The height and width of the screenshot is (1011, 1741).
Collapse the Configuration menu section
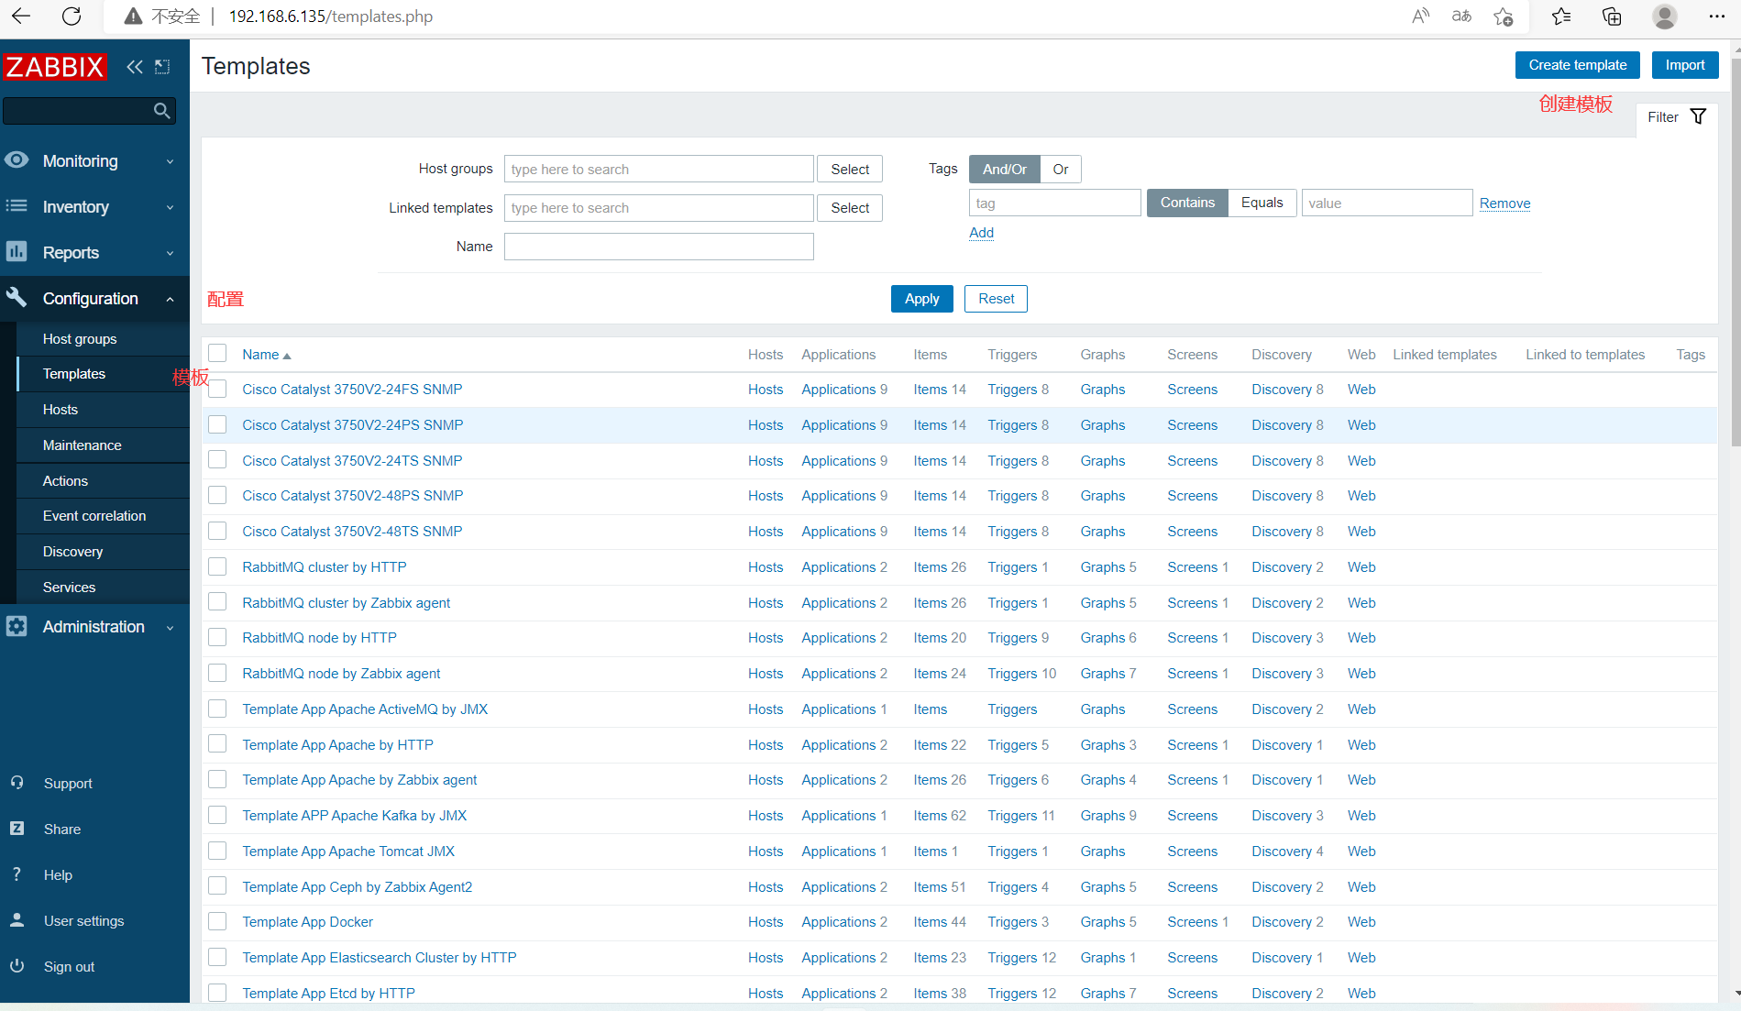pos(94,298)
